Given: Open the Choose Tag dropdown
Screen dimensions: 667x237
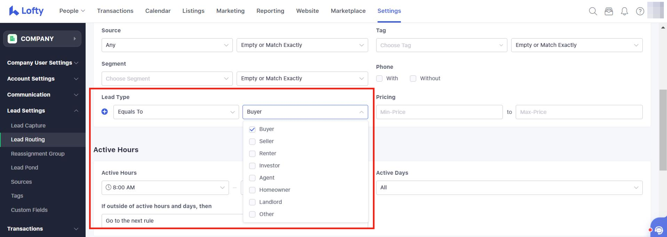Looking at the screenshot, I should click(441, 45).
